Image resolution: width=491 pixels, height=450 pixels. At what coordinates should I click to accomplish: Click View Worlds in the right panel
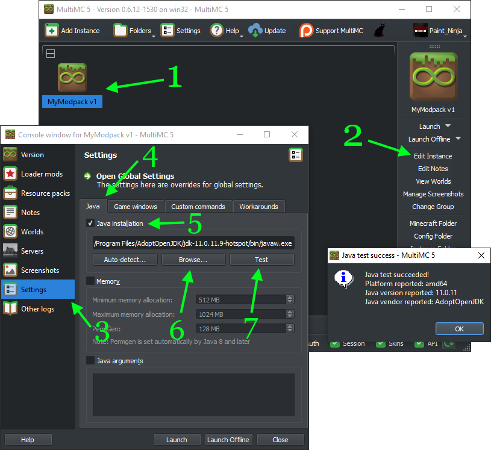tap(433, 181)
